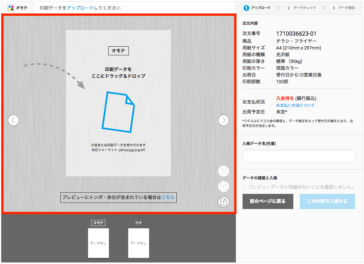This screenshot has width=364, height=264.
Task: Click the 前のページに戻る button
Action: (268, 201)
